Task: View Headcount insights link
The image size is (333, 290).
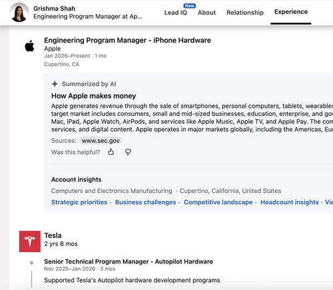Action: (290, 202)
